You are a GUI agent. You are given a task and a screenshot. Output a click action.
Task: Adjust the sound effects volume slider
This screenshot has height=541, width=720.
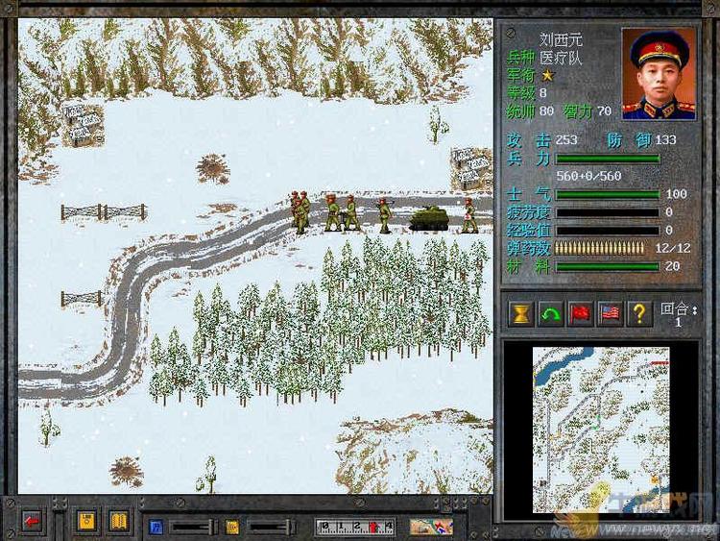point(269,526)
